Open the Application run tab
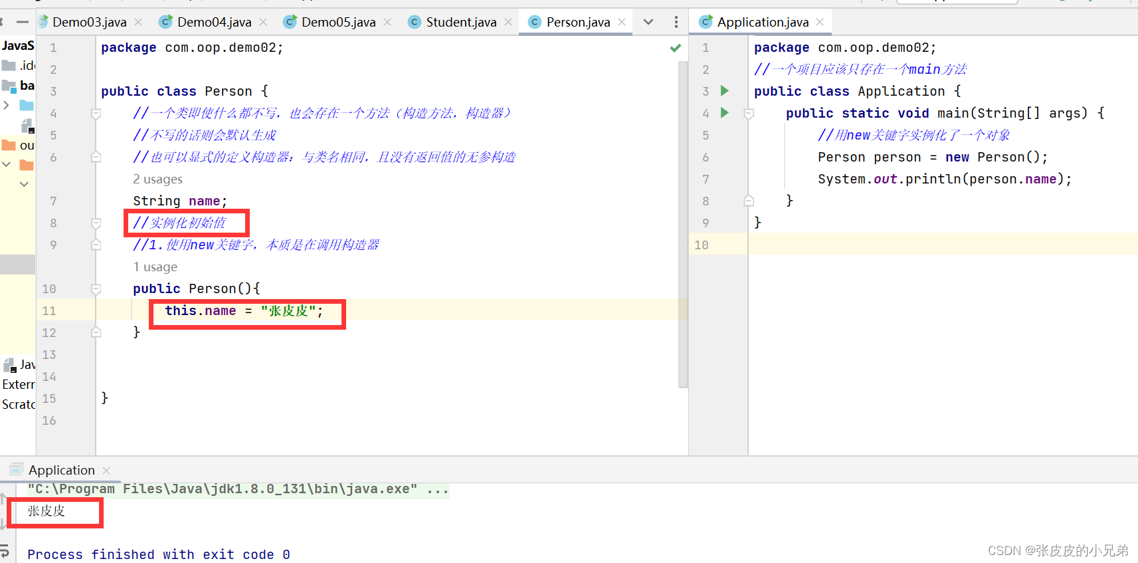Image resolution: width=1138 pixels, height=563 pixels. coord(61,470)
